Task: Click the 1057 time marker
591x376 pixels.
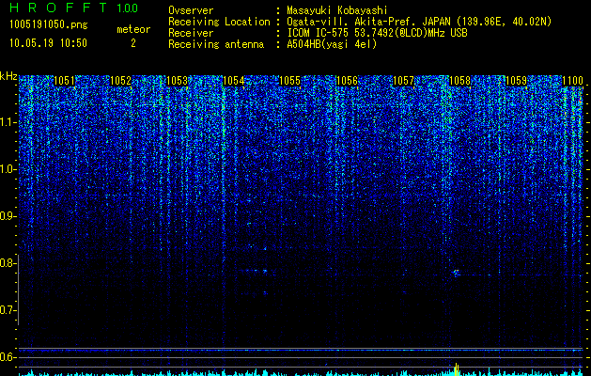Action: (403, 81)
